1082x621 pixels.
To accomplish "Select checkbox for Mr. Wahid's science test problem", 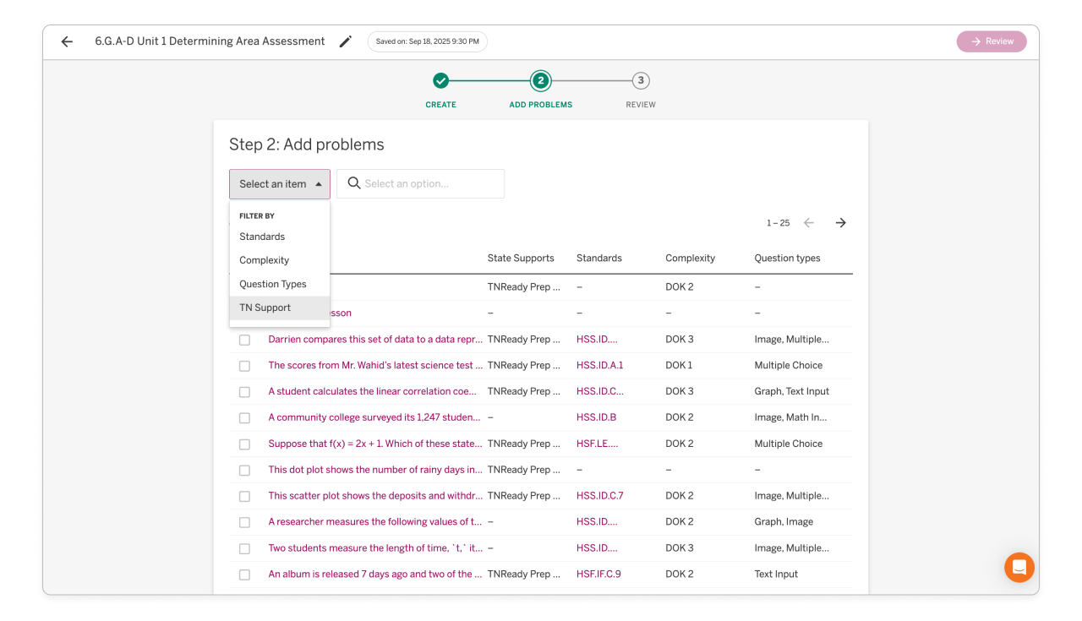I will click(244, 366).
